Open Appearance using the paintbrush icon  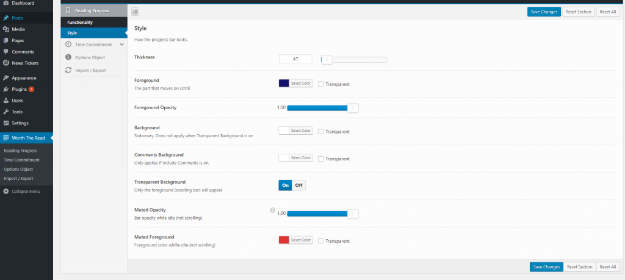click(x=5, y=77)
